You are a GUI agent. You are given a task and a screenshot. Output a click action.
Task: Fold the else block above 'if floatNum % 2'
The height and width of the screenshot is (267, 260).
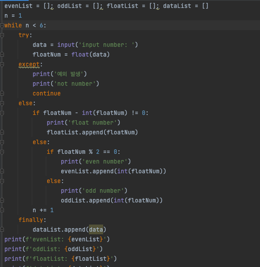(x=2, y=142)
